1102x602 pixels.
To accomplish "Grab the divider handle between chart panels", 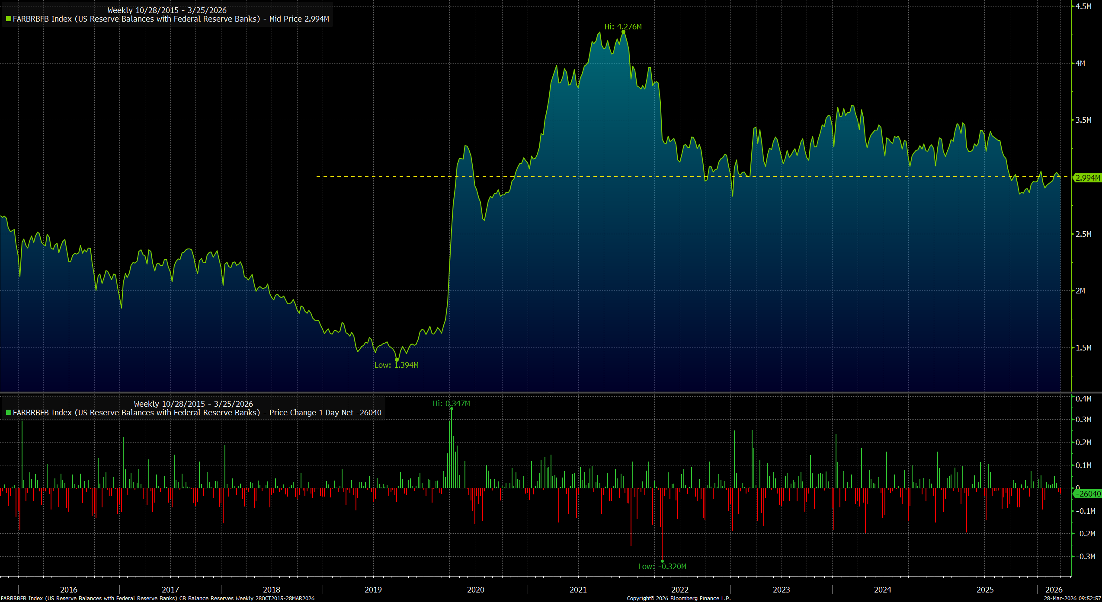I will [x=551, y=392].
